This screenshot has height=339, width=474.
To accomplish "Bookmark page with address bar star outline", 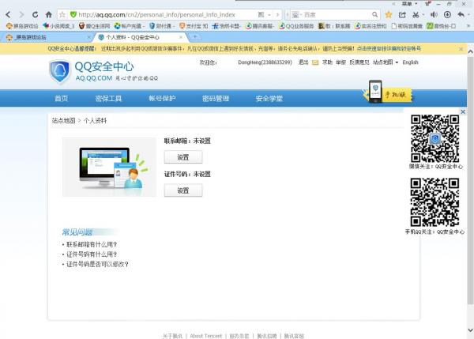I will point(62,14).
